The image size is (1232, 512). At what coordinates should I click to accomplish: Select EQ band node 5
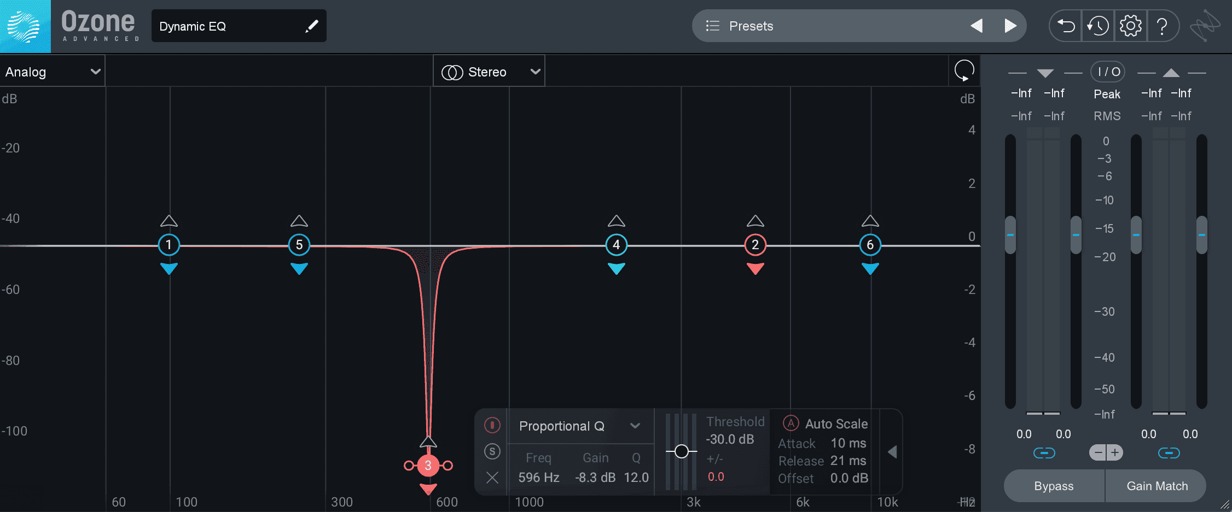pos(299,245)
